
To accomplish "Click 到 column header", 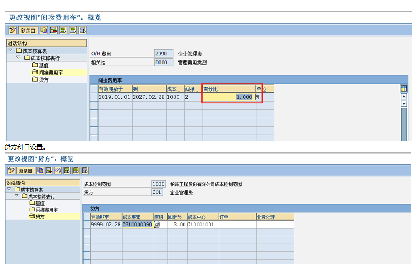I will 149,88.
